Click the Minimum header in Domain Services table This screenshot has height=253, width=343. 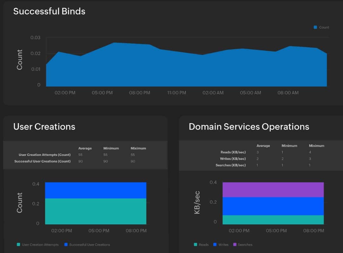click(x=289, y=146)
